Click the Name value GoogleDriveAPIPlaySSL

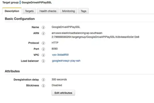66,27
